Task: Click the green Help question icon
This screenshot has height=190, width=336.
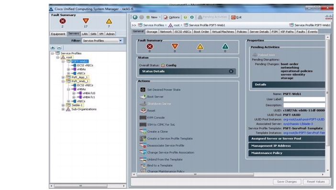Action: click(185, 17)
